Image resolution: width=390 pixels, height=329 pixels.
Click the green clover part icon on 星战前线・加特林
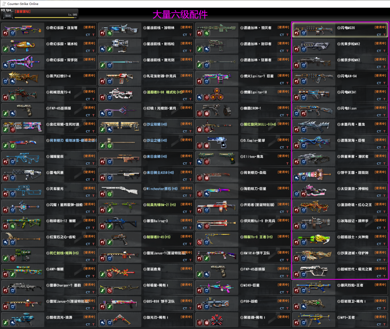pyautogui.click(x=110, y=33)
